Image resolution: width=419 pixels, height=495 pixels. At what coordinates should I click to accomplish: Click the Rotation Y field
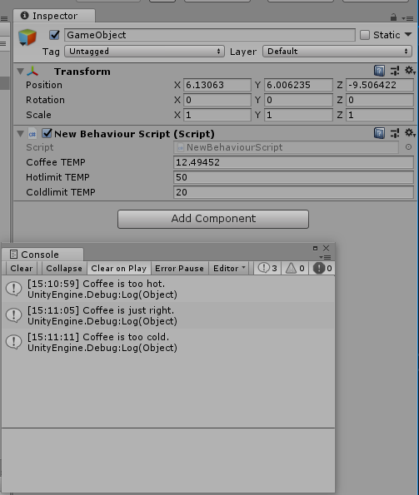(x=298, y=100)
